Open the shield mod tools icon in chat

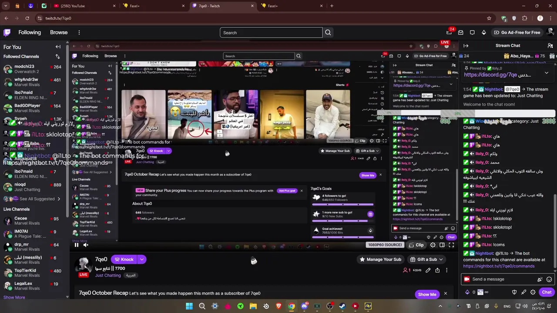coord(514,292)
